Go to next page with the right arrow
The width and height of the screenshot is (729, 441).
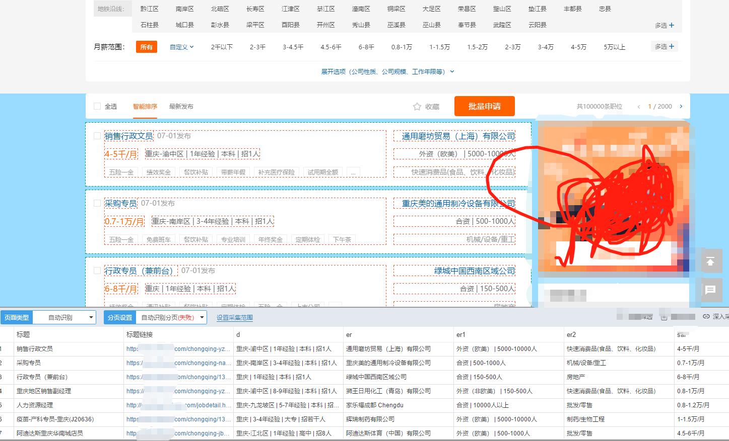click(681, 107)
